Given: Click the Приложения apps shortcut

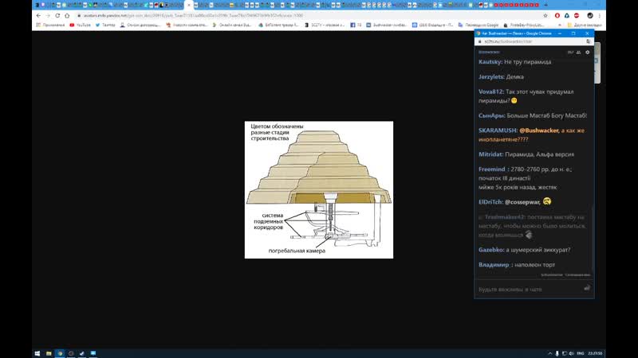Looking at the screenshot, I should tap(49, 25).
